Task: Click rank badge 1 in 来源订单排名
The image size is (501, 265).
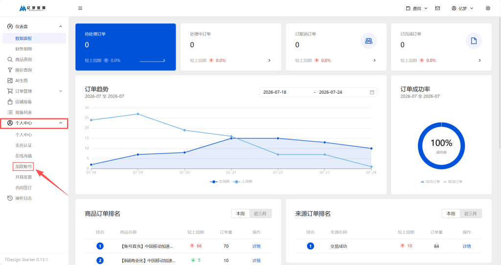Action: [x=310, y=246]
